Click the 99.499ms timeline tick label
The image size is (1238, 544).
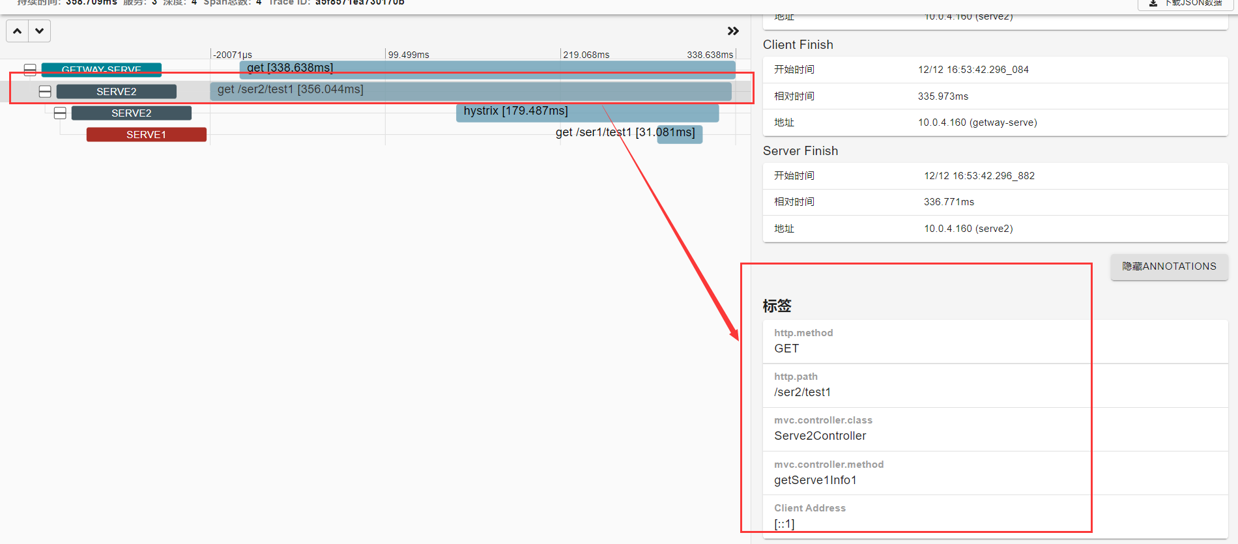coord(409,55)
